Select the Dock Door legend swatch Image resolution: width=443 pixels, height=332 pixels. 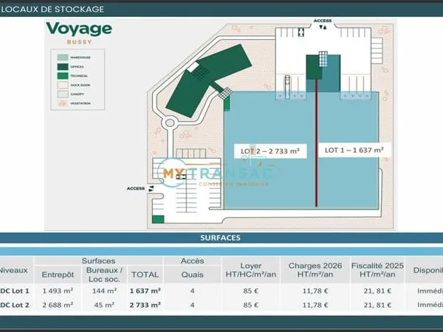click(63, 85)
